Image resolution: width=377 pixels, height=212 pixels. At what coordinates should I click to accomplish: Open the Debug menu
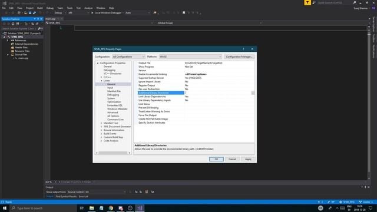point(49,8)
